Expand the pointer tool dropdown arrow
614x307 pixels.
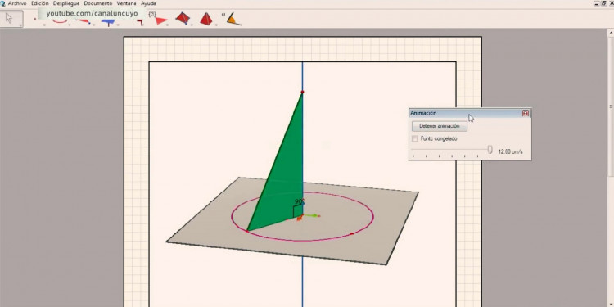point(20,25)
